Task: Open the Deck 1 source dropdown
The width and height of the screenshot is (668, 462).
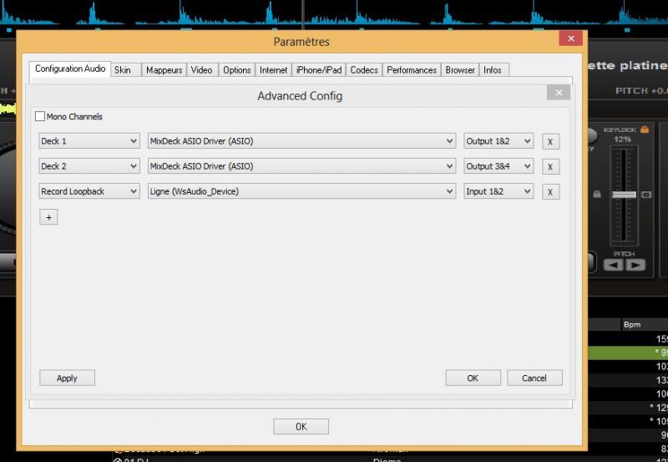Action: 89,141
